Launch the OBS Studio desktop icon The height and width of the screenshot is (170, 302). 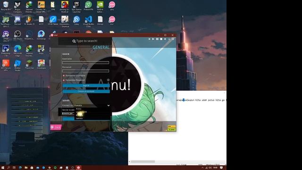point(17,35)
